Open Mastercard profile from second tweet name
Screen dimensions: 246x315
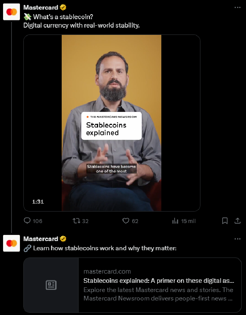(x=41, y=239)
